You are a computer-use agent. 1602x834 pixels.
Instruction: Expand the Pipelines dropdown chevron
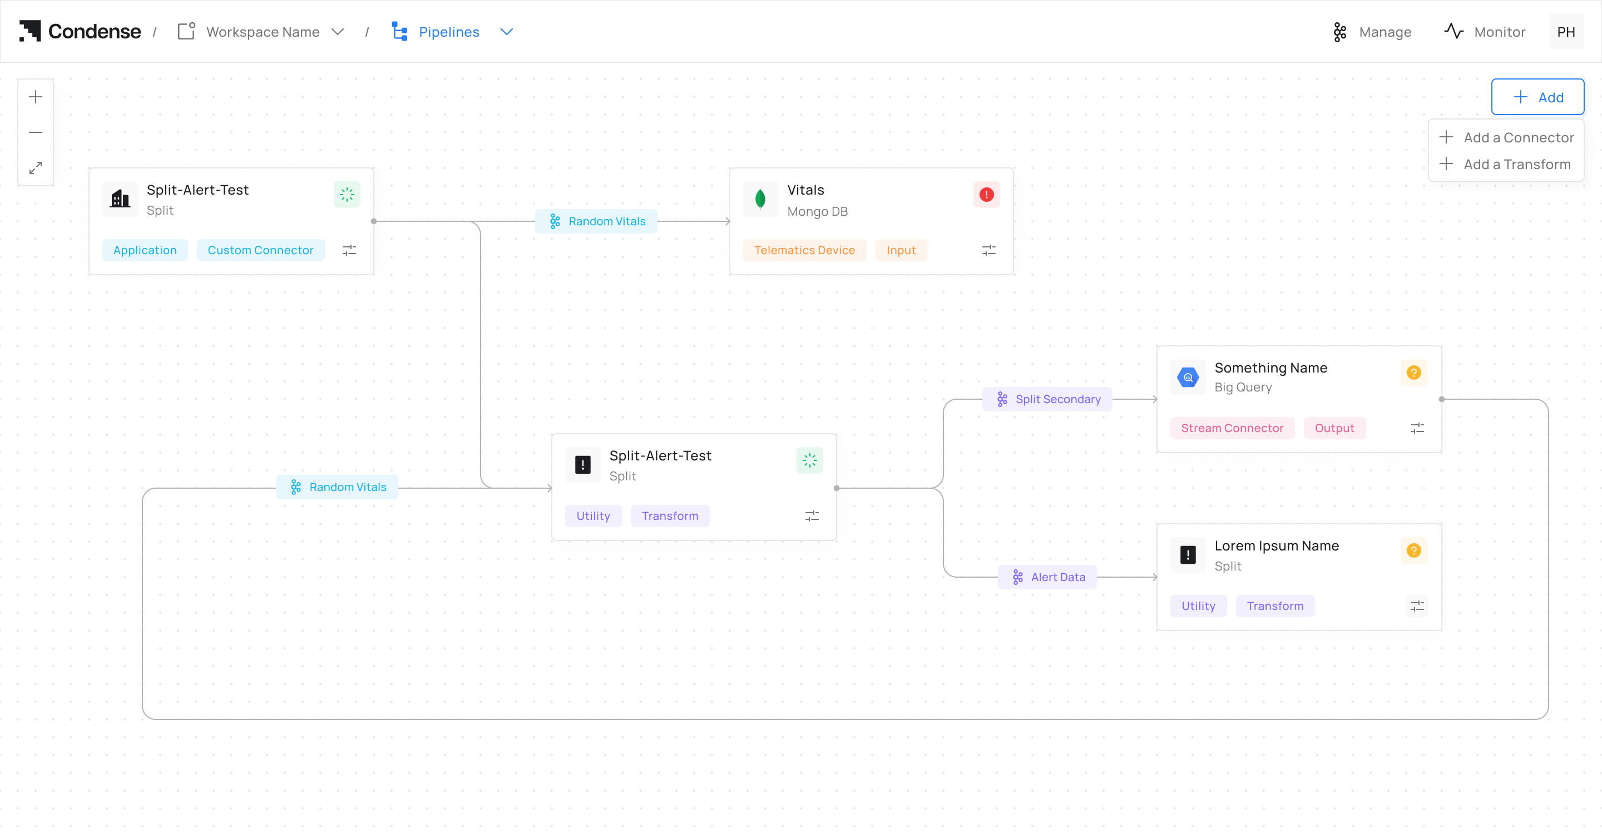coord(506,32)
